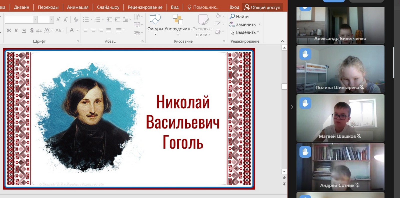
Task: Increase font size with large A icon
Action: tap(58, 20)
